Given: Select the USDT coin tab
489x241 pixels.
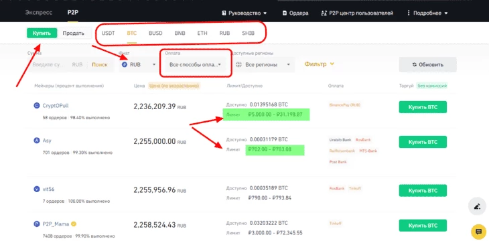Looking at the screenshot, I should click(109, 33).
